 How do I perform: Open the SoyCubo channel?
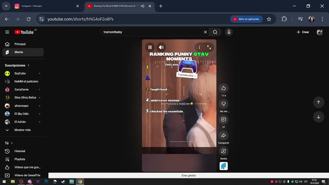pyautogui.click(x=23, y=73)
